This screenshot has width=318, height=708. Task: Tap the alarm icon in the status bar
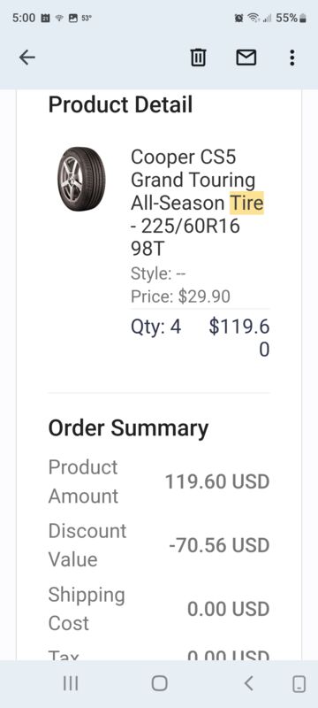[238, 18]
